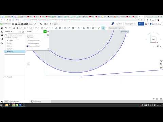Open the Rectangle tool dropdown arrow
The width and height of the screenshot is (163, 122).
28,28
